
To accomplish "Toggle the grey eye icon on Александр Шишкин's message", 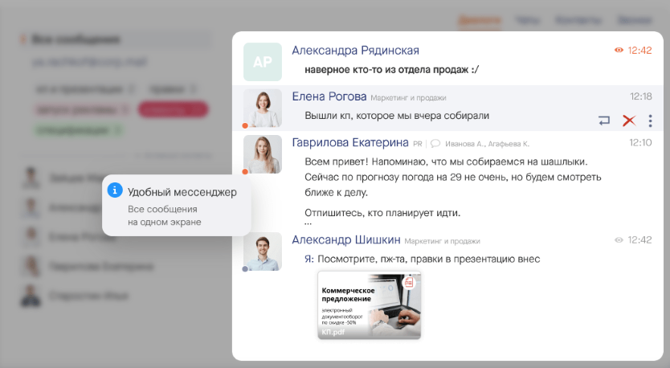I will pyautogui.click(x=619, y=239).
